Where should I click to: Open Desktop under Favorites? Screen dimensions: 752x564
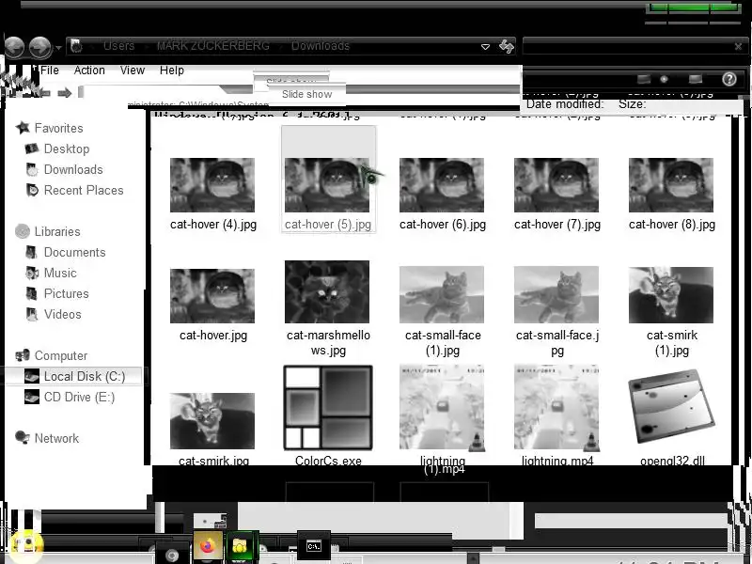click(x=67, y=149)
